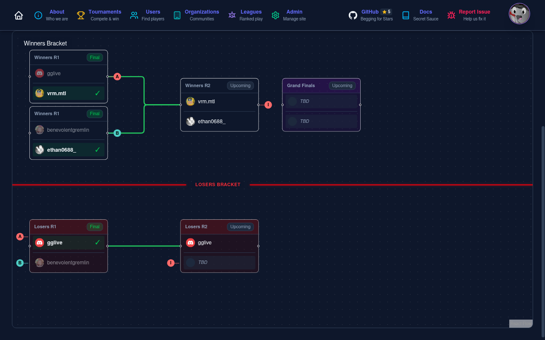Click your profile avatar in the top-right corner

tap(519, 14)
